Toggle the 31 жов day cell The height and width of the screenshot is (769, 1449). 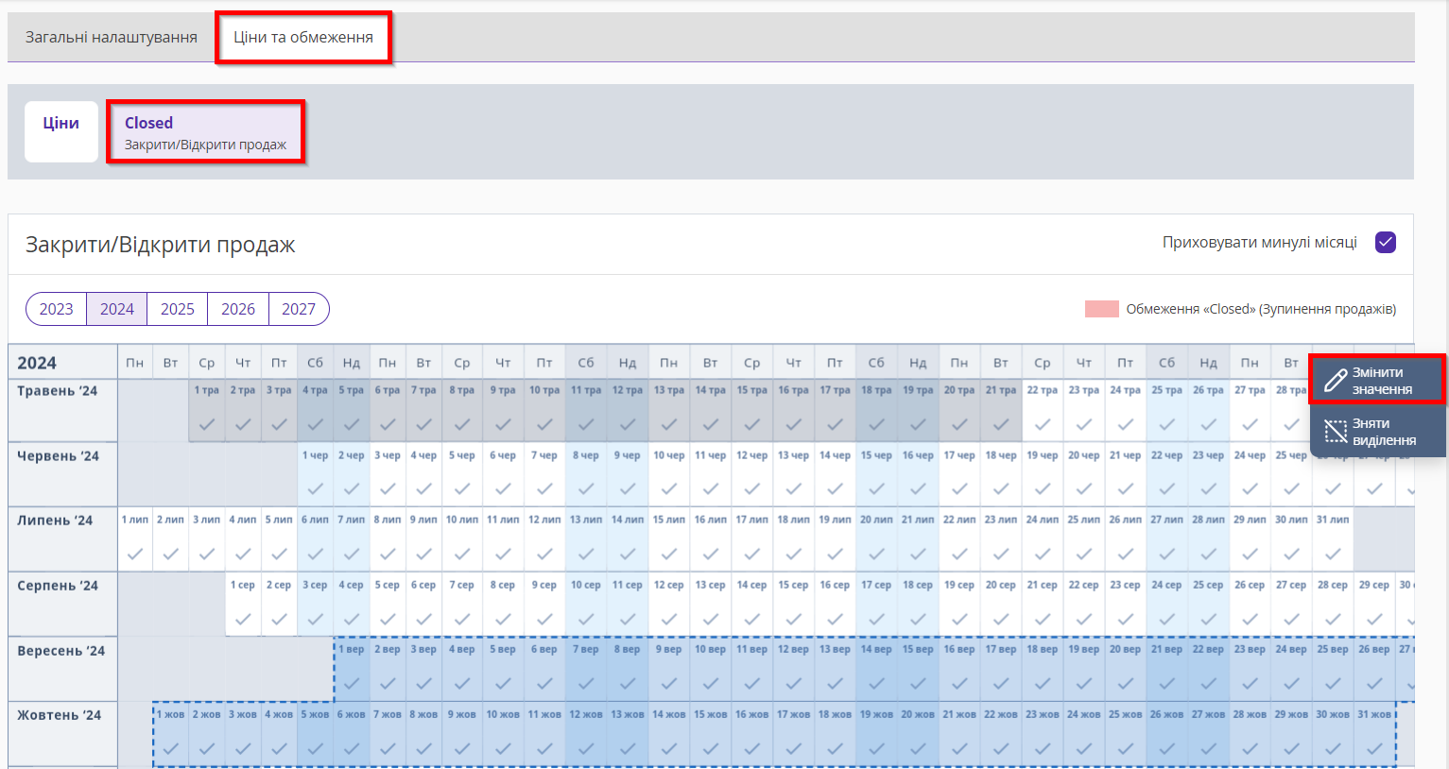[1374, 734]
